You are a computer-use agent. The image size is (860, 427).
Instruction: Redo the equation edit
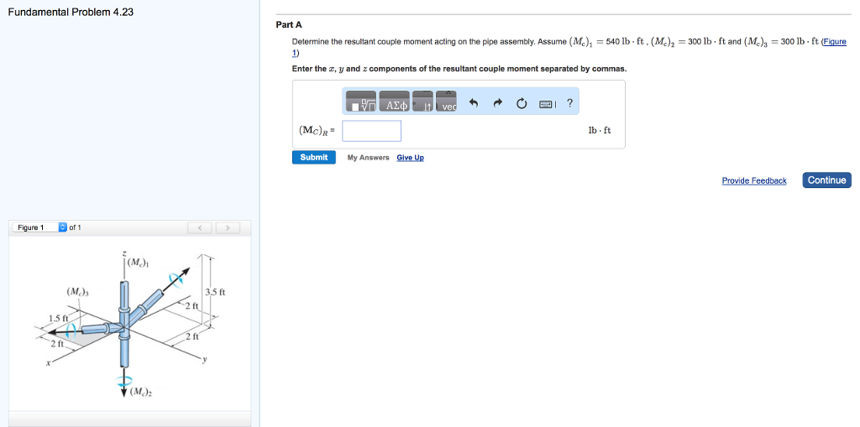click(x=498, y=102)
